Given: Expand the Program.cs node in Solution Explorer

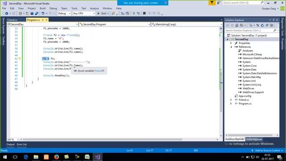Looking at the screenshot, I should 231,104.
